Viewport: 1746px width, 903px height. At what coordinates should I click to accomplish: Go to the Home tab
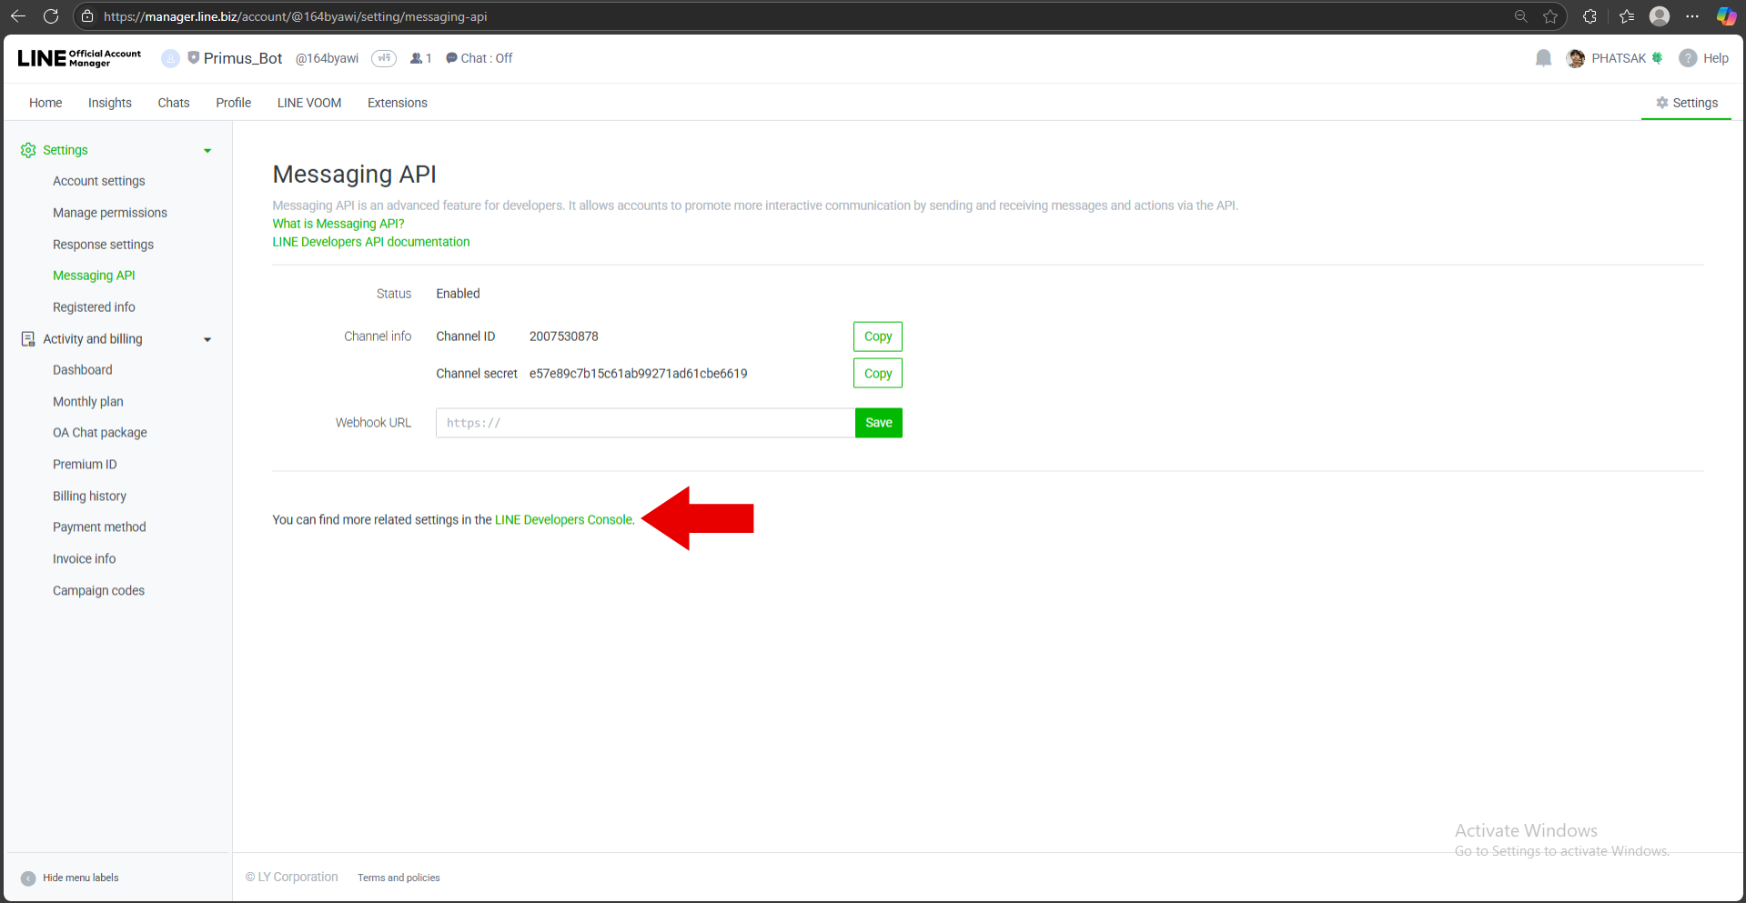click(45, 103)
